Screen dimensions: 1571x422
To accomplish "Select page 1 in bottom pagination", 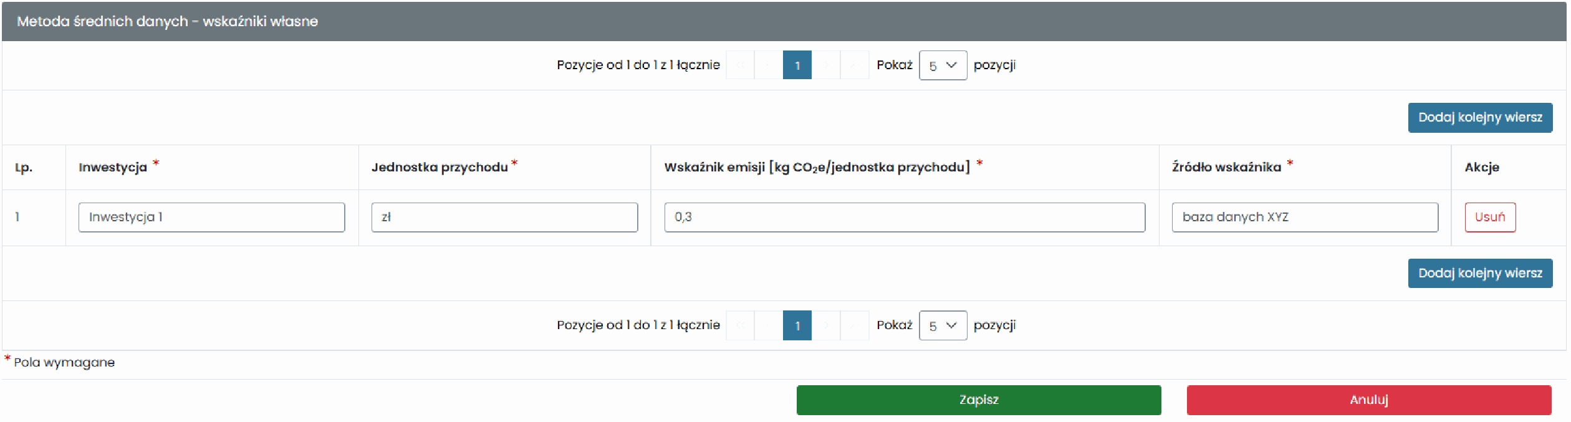I will pyautogui.click(x=797, y=325).
